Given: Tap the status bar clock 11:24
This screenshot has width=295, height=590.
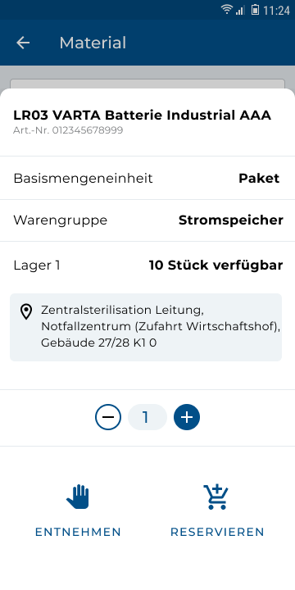Looking at the screenshot, I should point(276,10).
